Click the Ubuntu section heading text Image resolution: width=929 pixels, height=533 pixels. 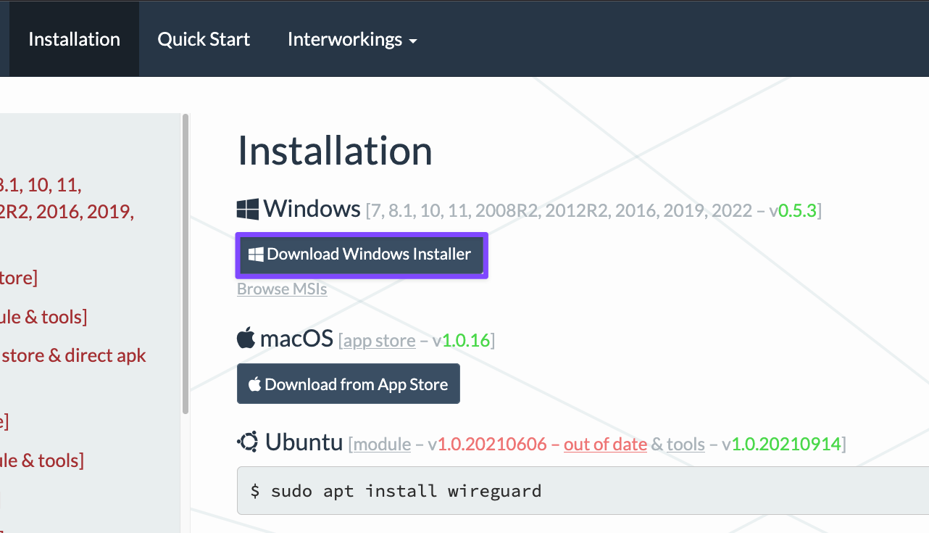tap(304, 441)
